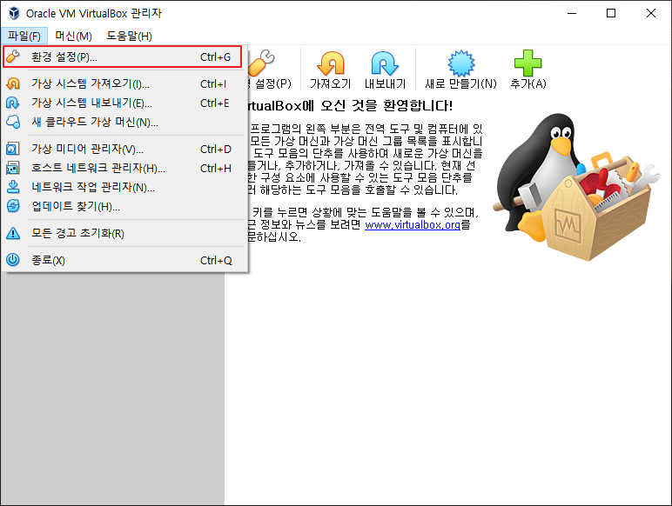Minimize the VirtualBox 관리자 window

tap(572, 13)
